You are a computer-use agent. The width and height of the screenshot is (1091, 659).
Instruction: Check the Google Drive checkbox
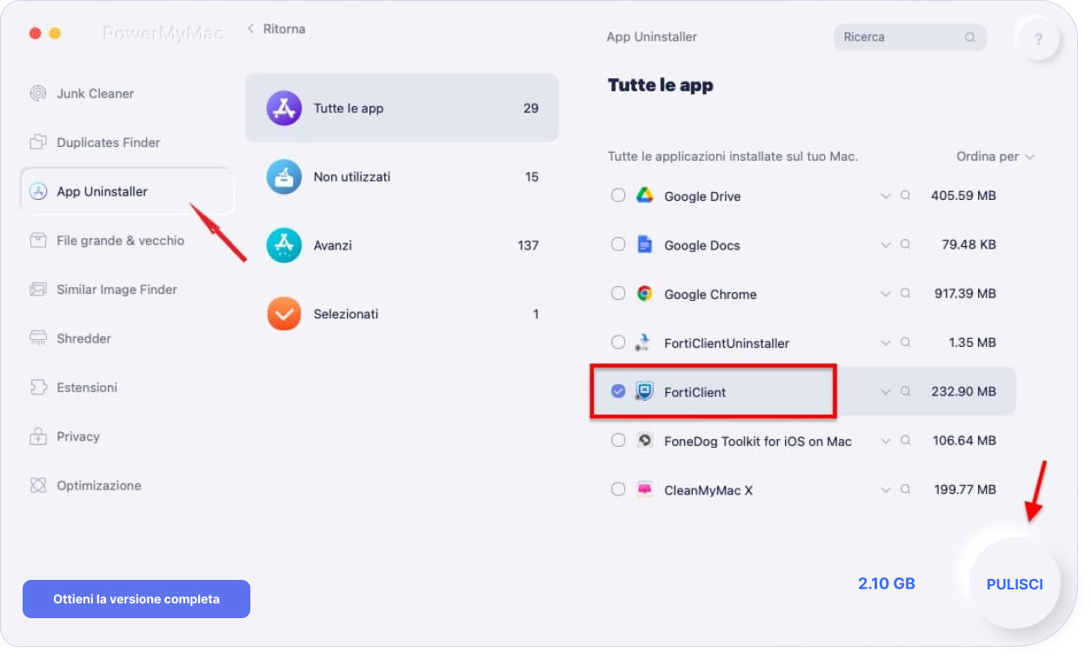[618, 196]
